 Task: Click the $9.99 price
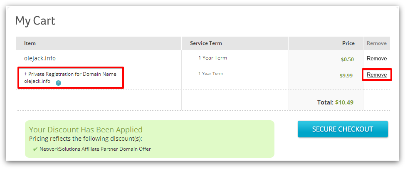point(346,76)
